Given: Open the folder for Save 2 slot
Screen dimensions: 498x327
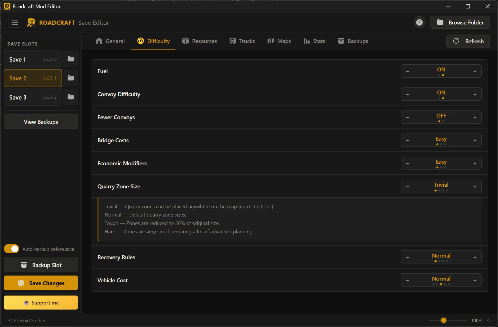Looking at the screenshot, I should (71, 78).
